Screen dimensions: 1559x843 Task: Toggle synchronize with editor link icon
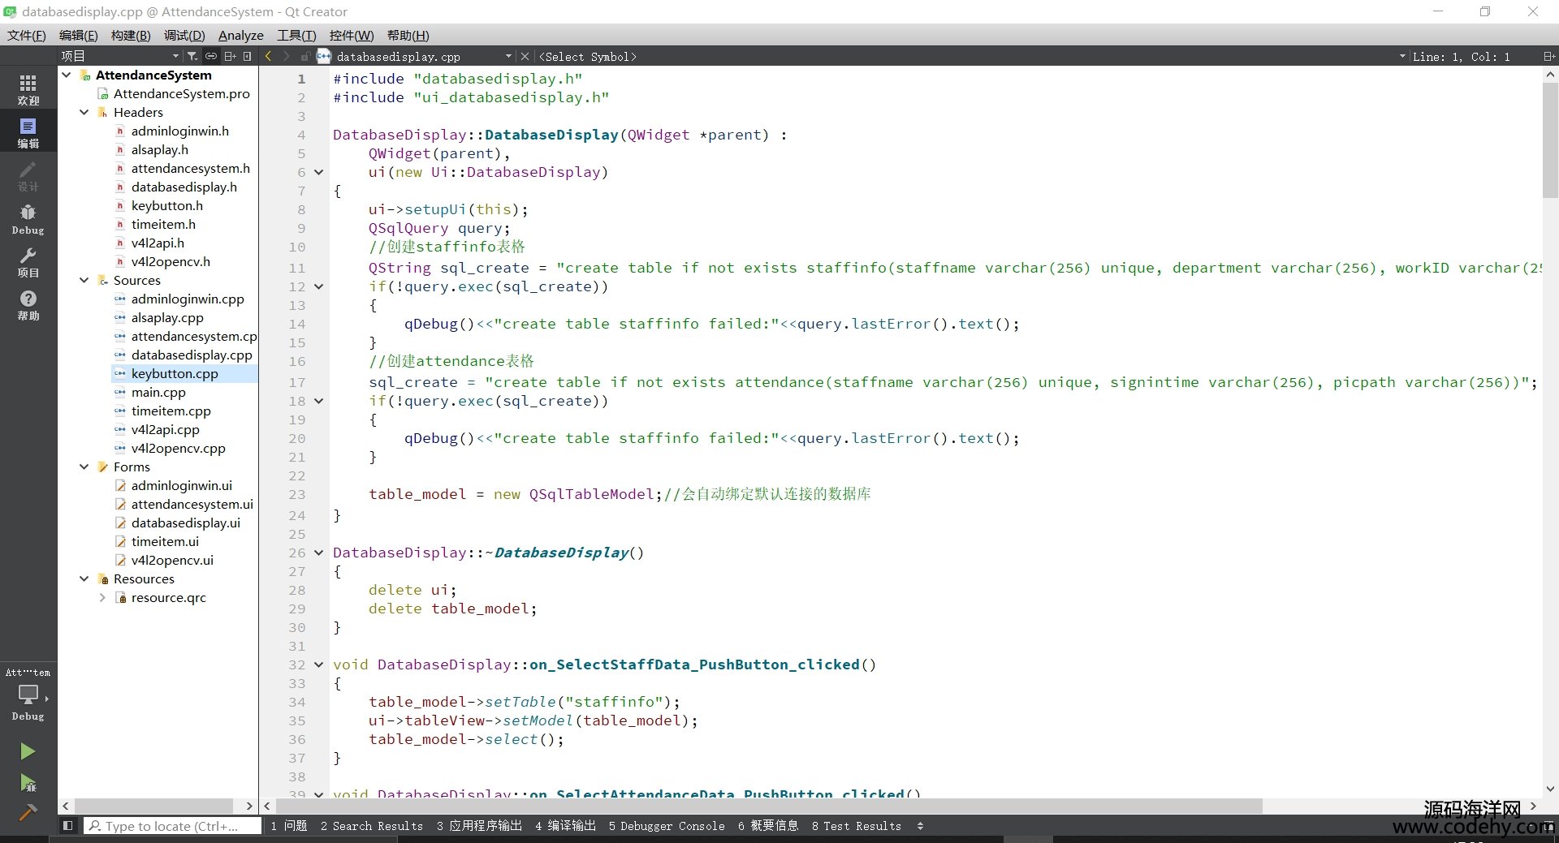[x=211, y=56]
